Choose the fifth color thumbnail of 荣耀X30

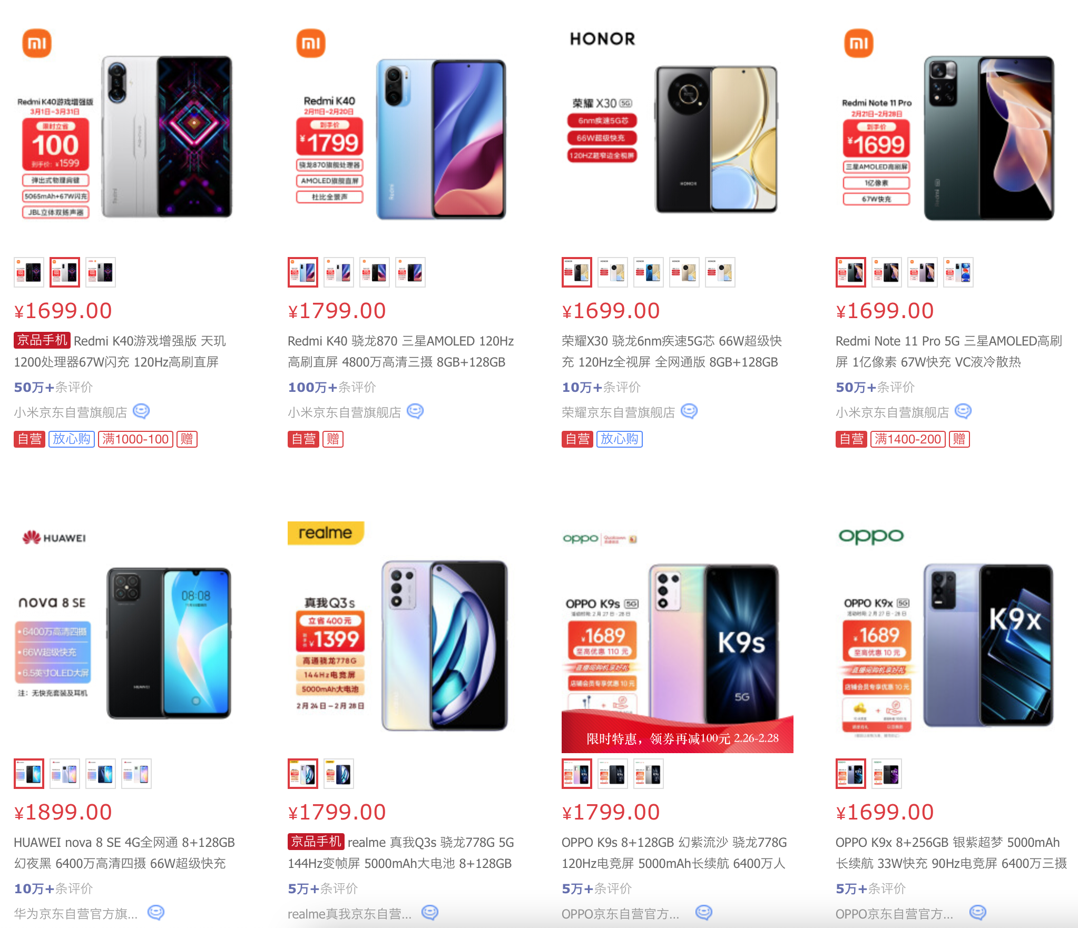(x=720, y=272)
